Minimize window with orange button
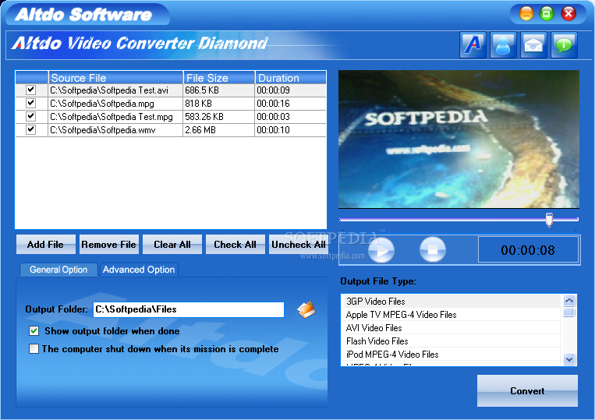Viewport: 595px width, 420px height. click(x=526, y=14)
